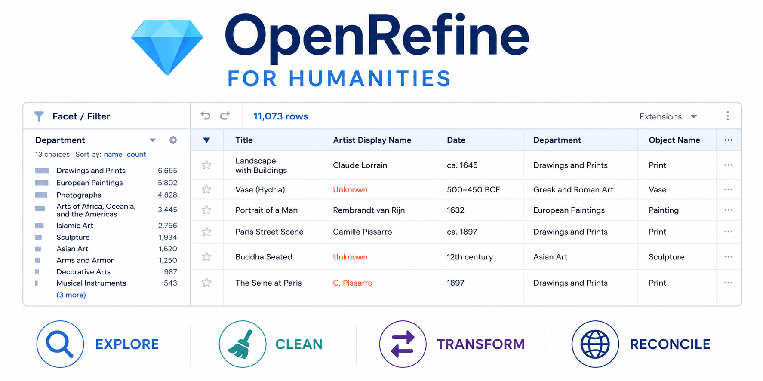Select Arts of Africa, Oceania facet choice
Image resolution: width=763 pixels, height=381 pixels.
click(x=96, y=210)
